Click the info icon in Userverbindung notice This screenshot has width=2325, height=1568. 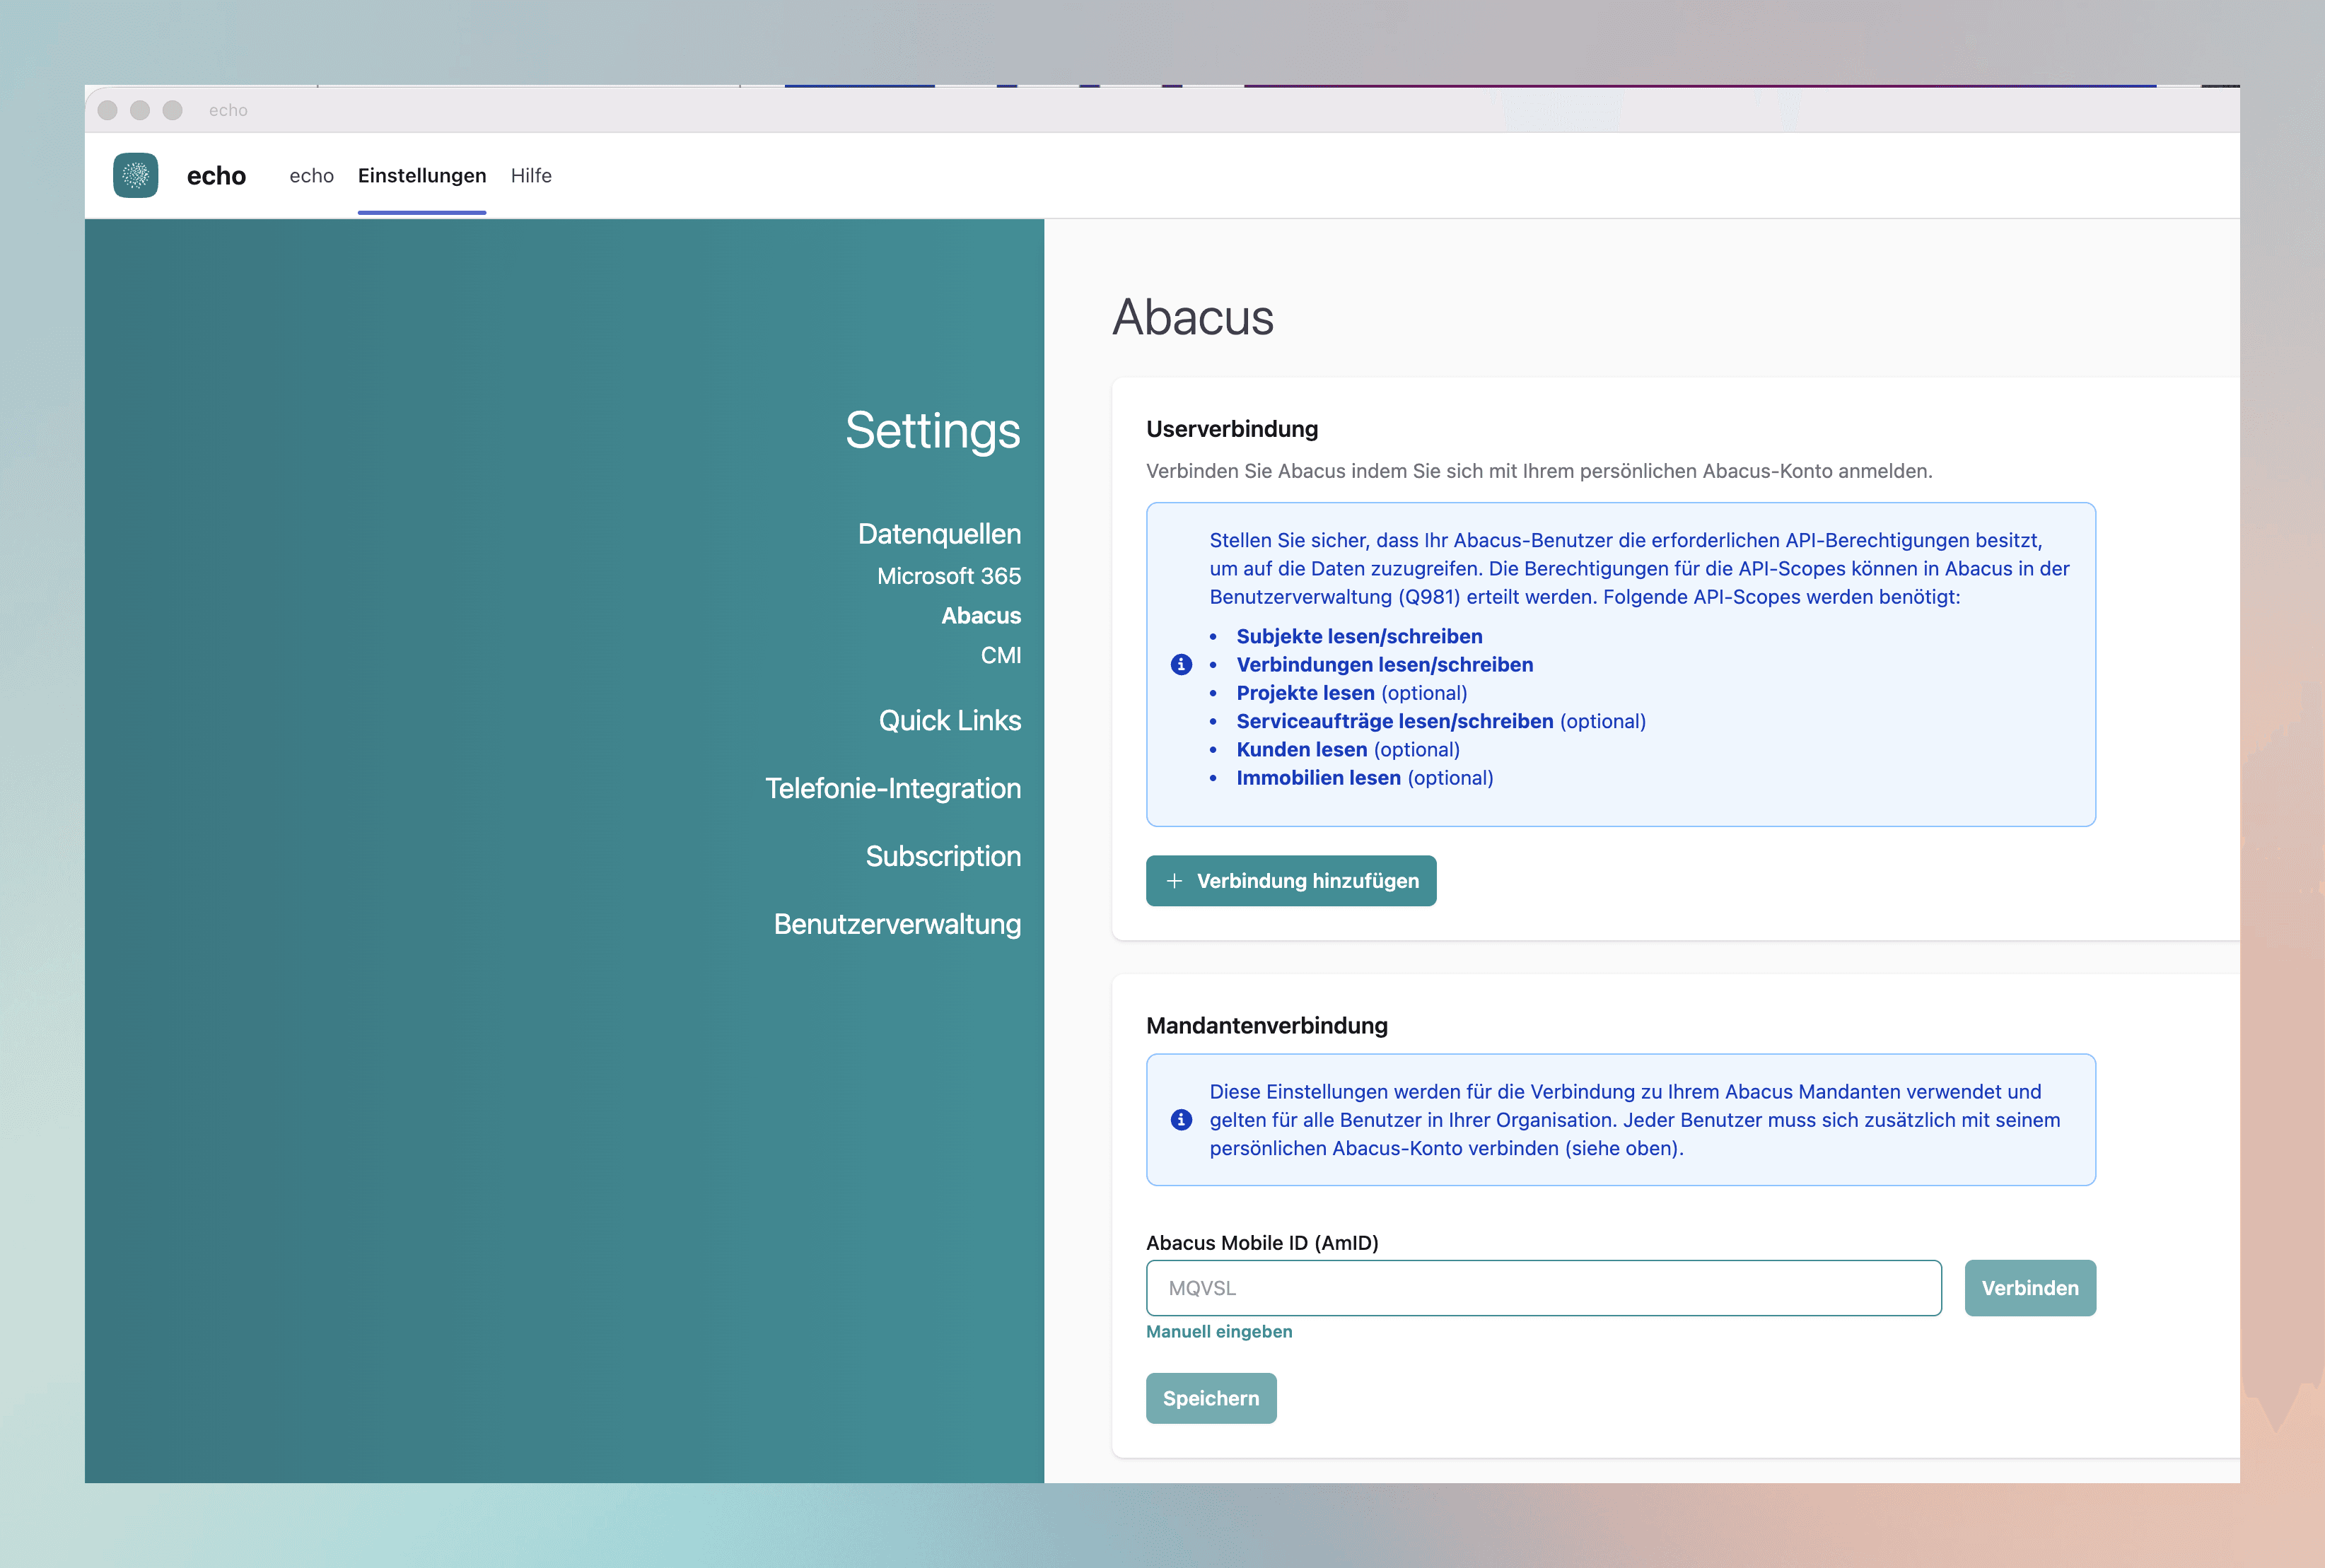tap(1181, 665)
